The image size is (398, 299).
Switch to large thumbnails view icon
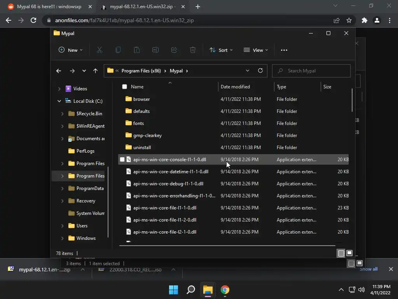click(349, 253)
